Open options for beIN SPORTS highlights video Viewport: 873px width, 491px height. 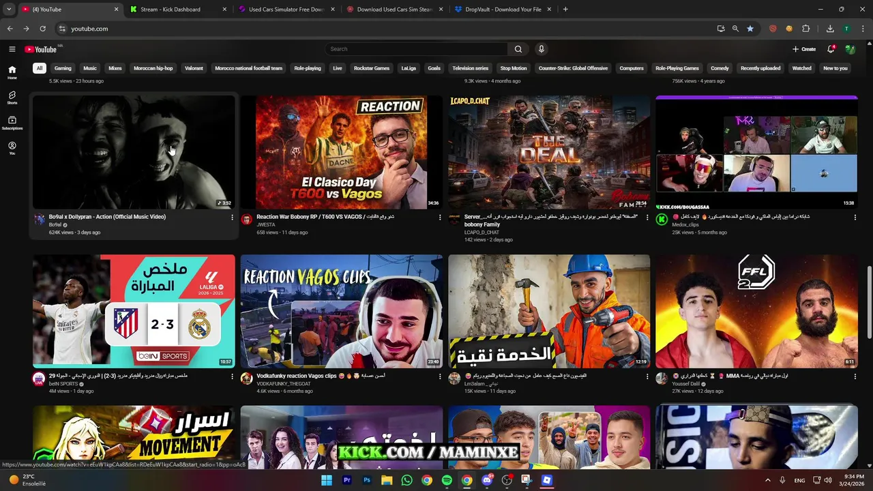tap(232, 376)
